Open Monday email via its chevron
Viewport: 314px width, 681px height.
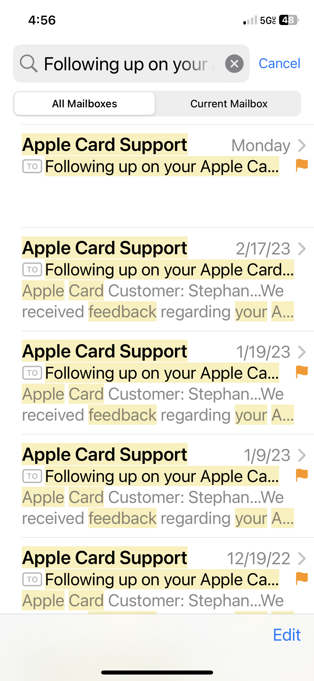(302, 146)
